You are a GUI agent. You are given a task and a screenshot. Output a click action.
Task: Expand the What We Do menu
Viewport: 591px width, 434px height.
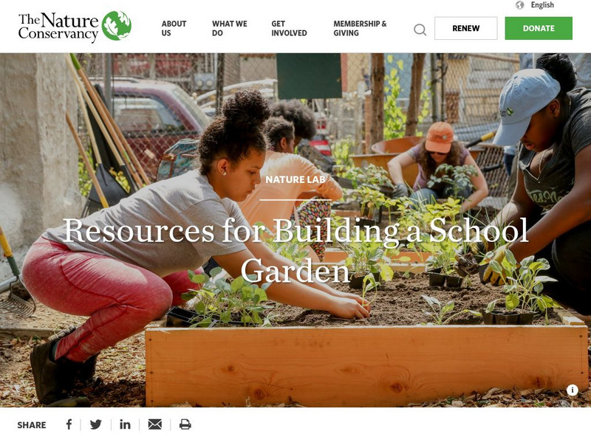click(x=230, y=28)
